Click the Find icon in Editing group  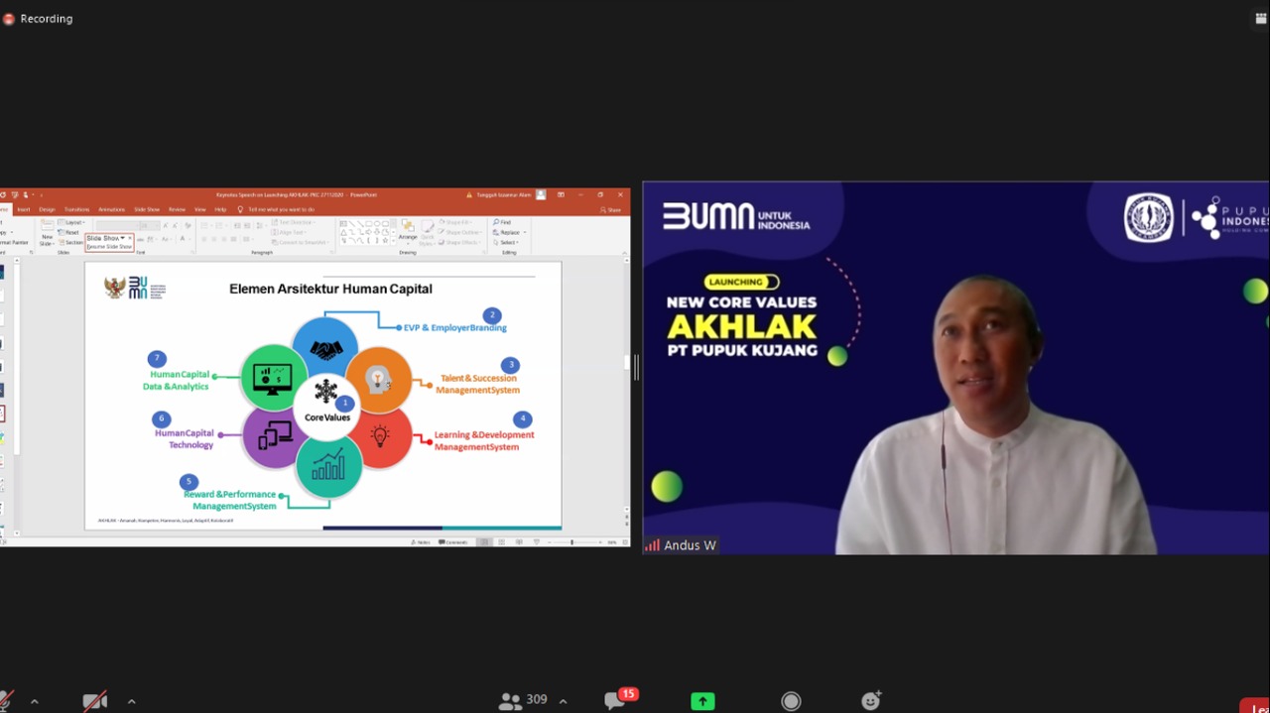coord(503,222)
